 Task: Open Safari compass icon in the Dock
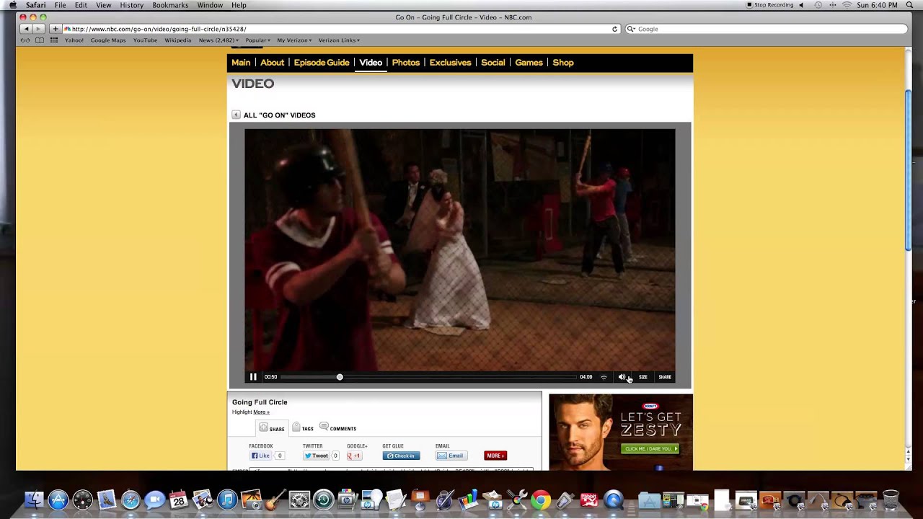pos(131,500)
